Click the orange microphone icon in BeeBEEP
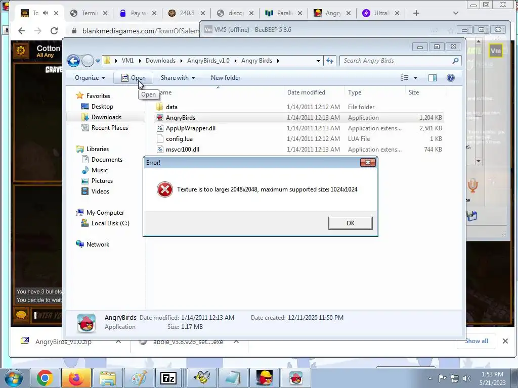The image size is (518, 388). tap(473, 185)
